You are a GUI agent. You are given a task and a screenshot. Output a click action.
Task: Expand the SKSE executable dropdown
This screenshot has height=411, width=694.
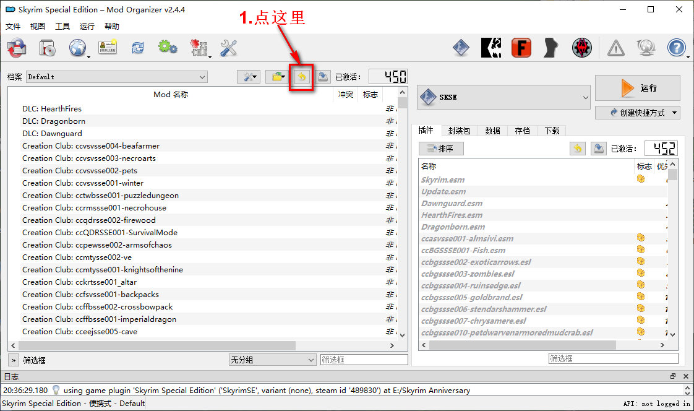coord(504,97)
